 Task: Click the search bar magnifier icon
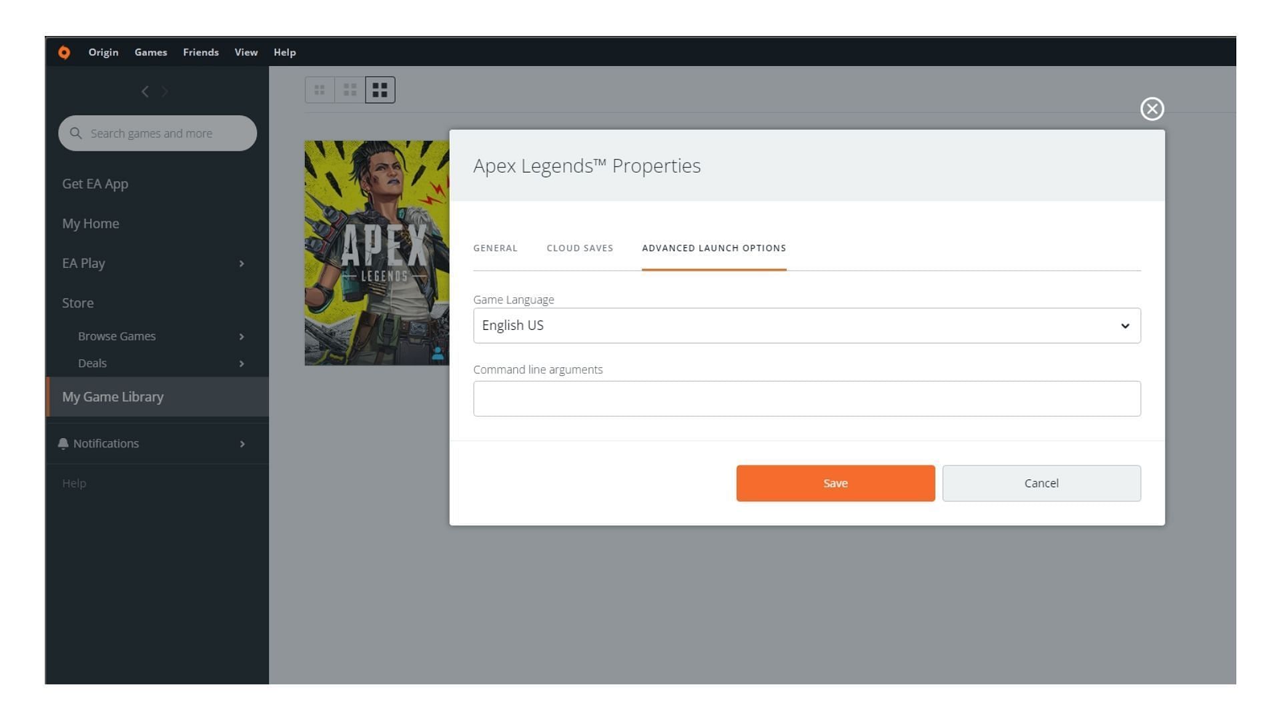point(77,133)
